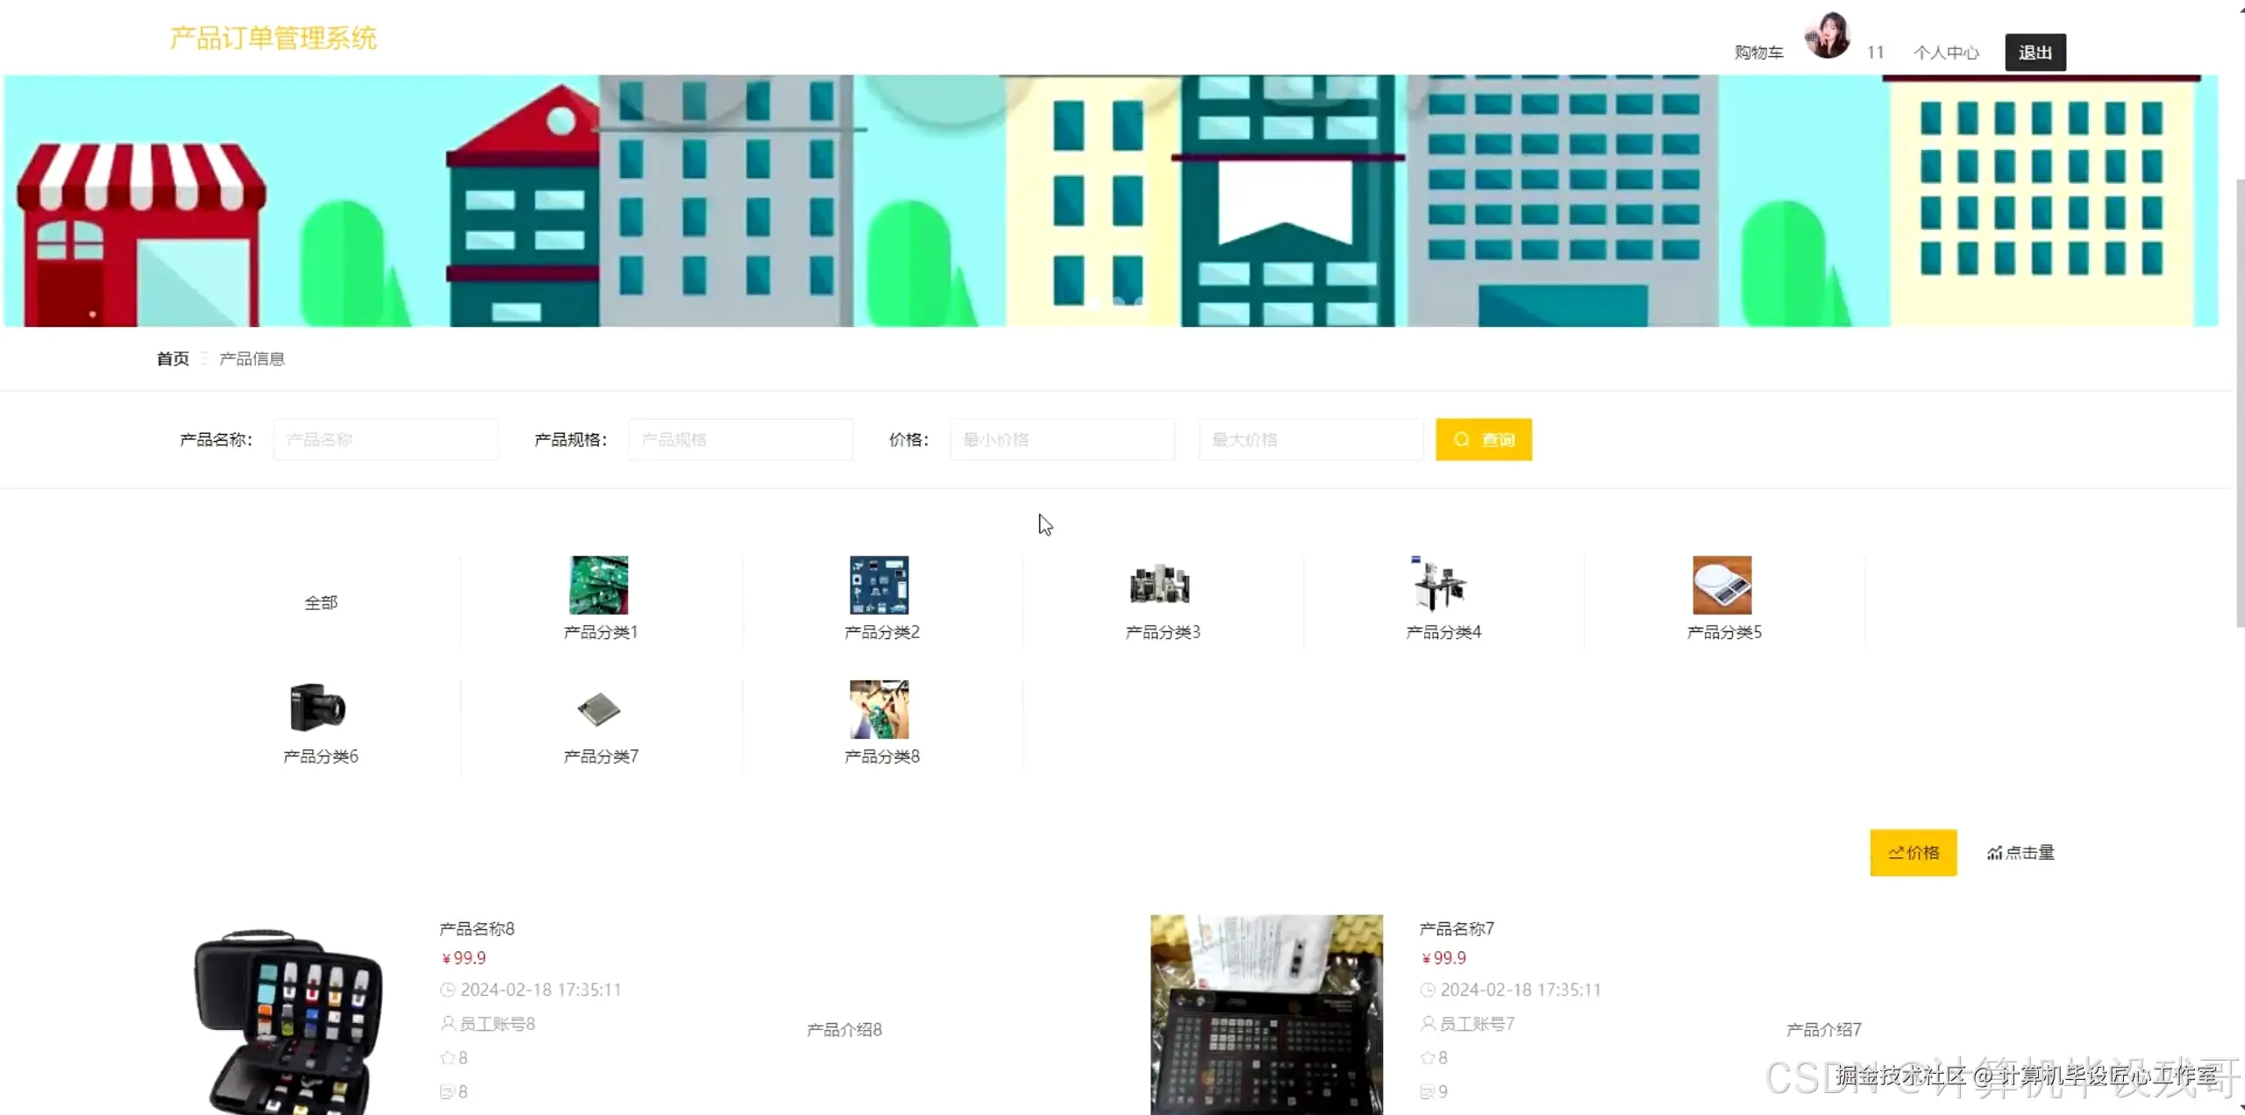Click the magnifier icon inside the 查询 button
2245x1115 pixels.
click(x=1460, y=439)
